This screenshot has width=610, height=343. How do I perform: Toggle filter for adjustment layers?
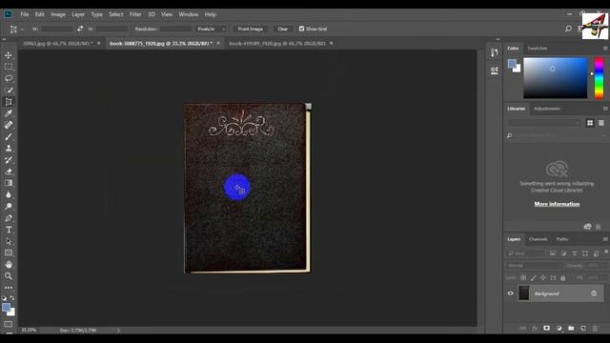pos(563,253)
